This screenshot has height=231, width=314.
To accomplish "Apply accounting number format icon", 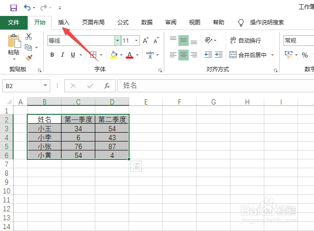I will point(289,55).
